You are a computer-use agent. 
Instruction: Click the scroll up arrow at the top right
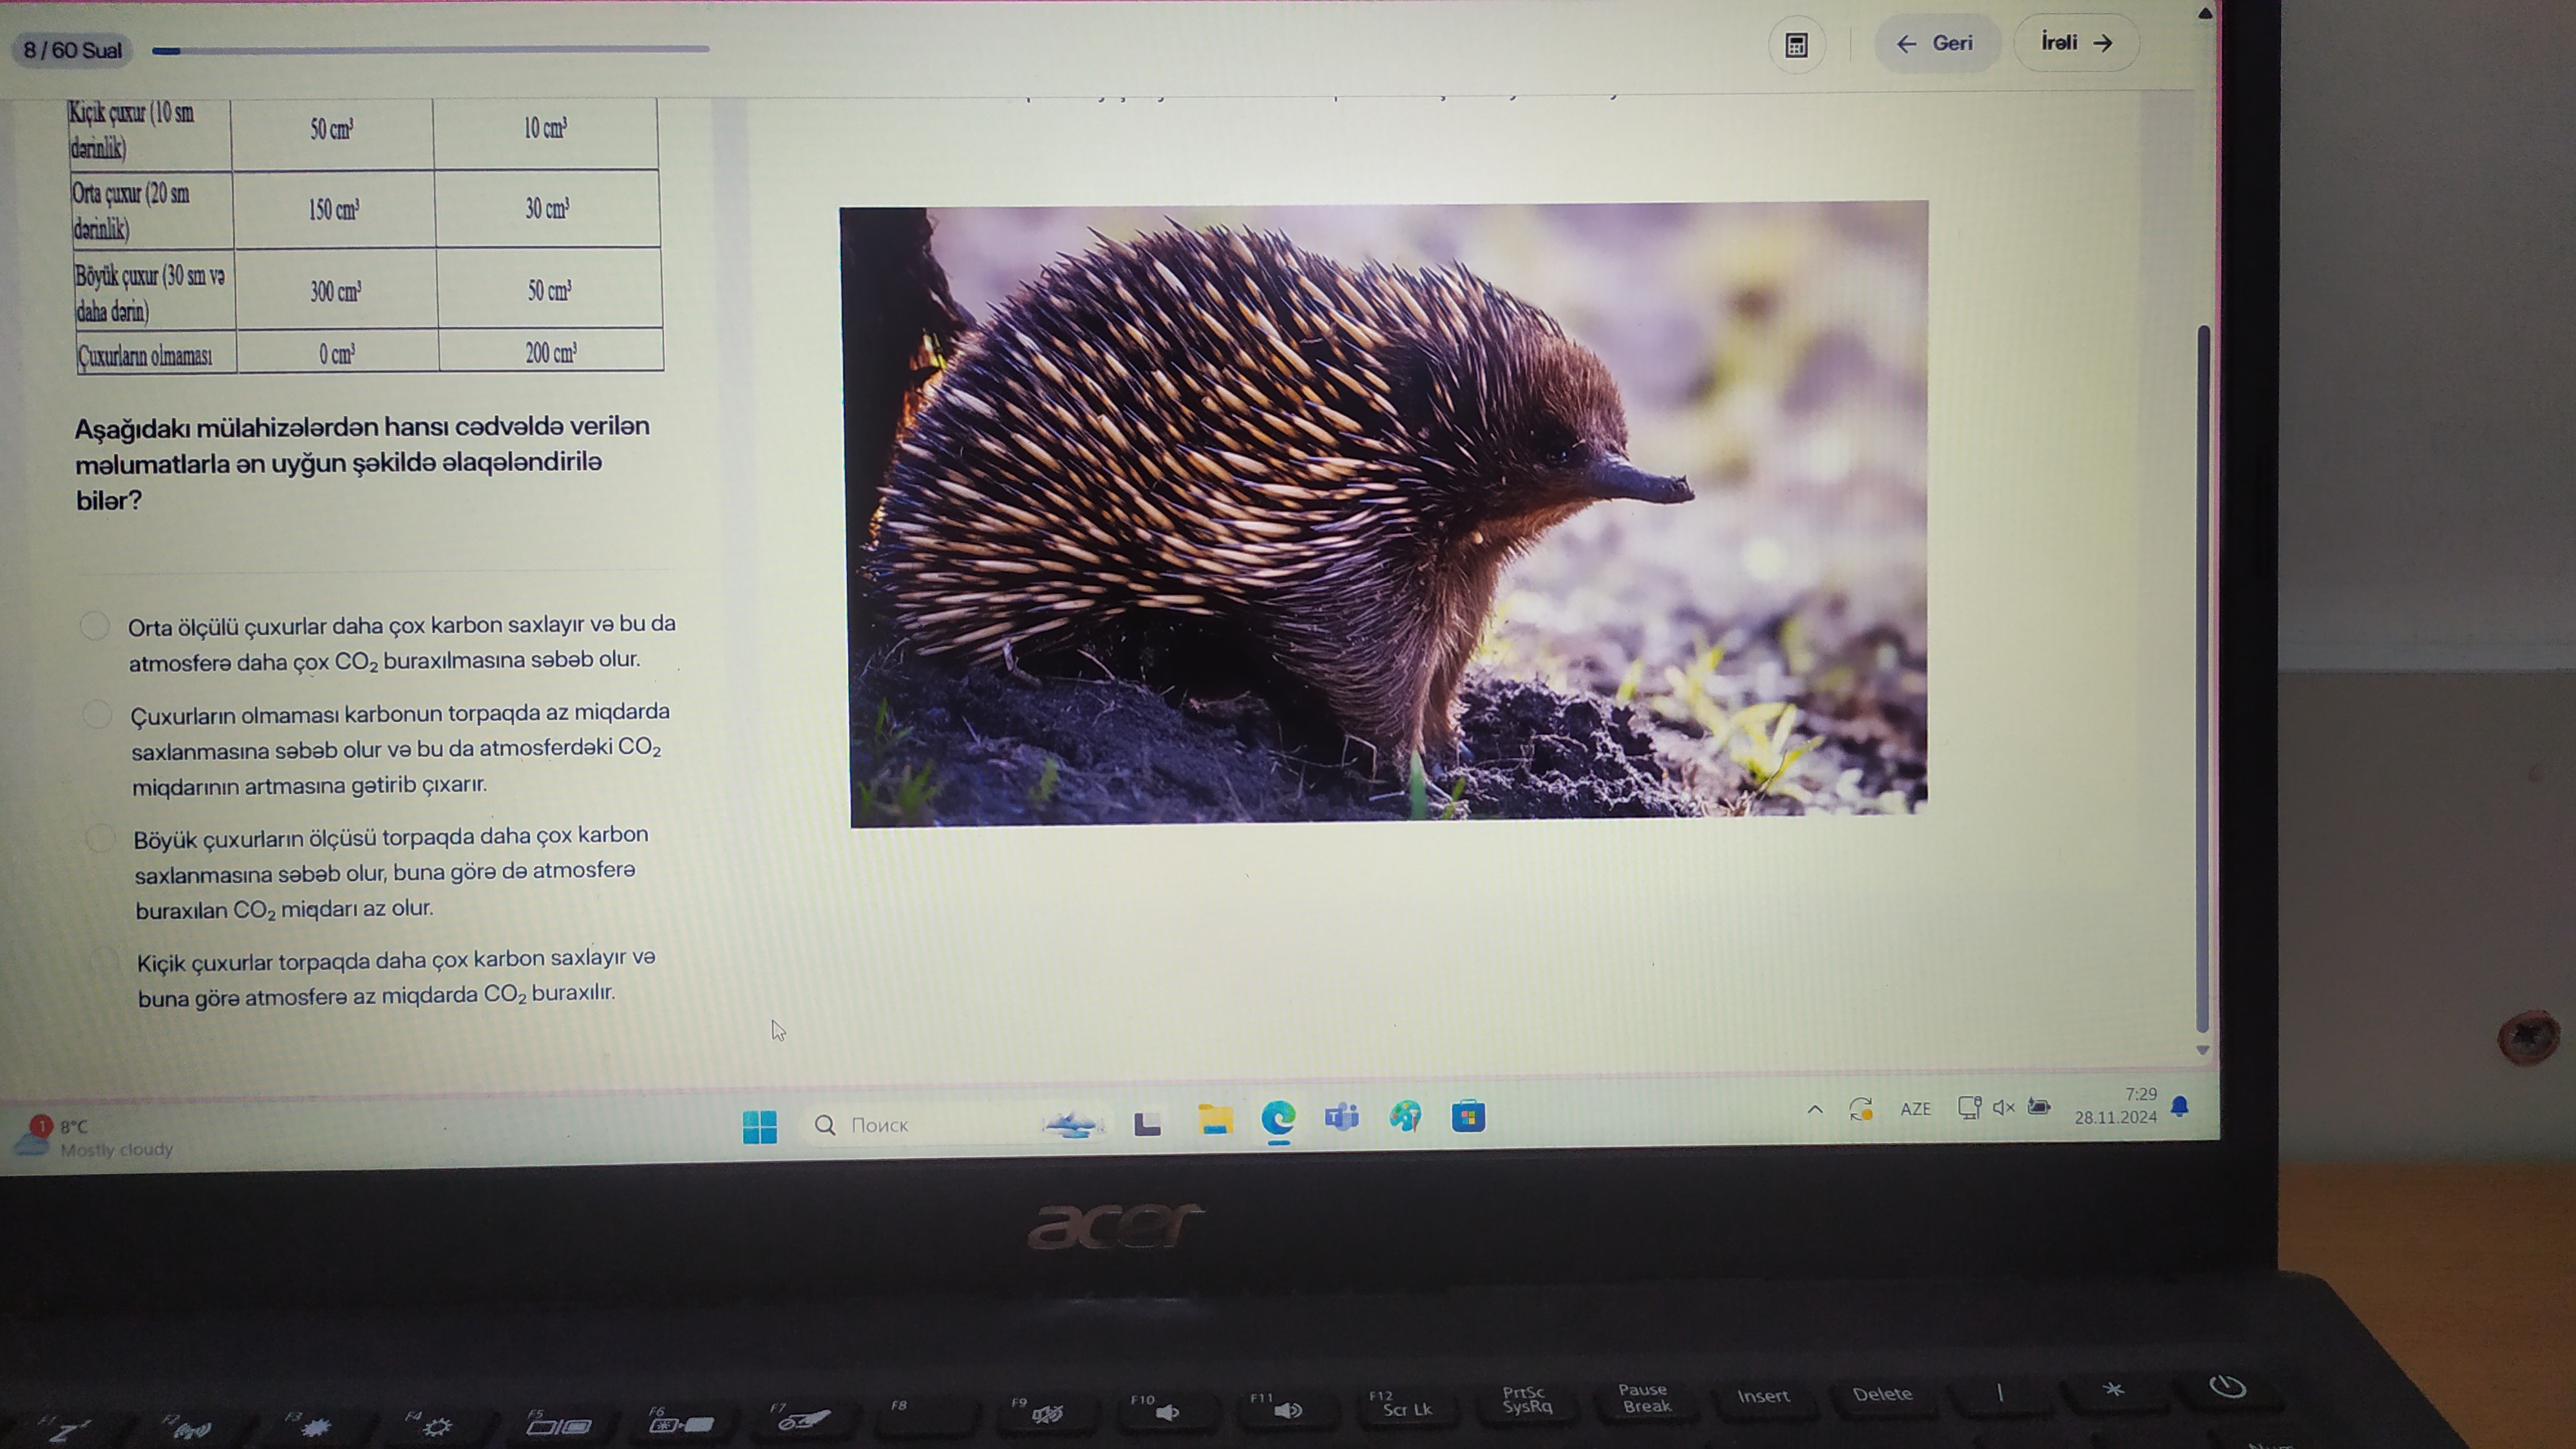(2205, 13)
